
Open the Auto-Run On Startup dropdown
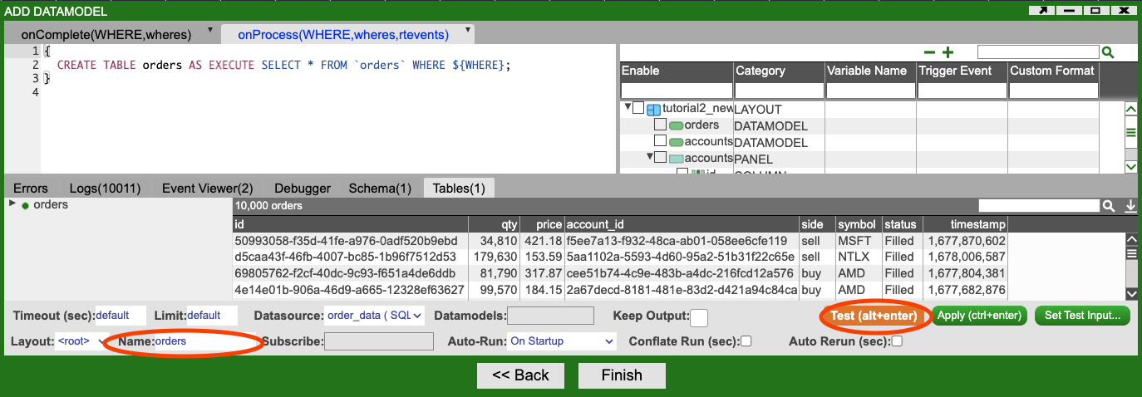pos(561,341)
